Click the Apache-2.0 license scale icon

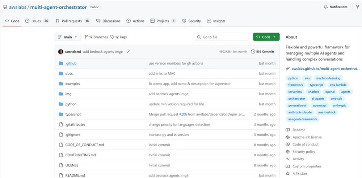click(288, 137)
